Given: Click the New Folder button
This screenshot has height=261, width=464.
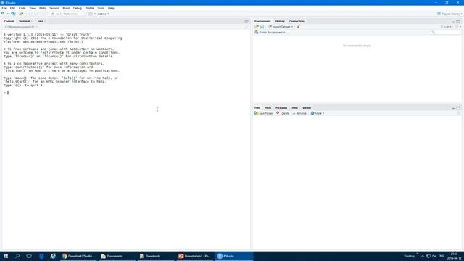Looking at the screenshot, I should 263,113.
